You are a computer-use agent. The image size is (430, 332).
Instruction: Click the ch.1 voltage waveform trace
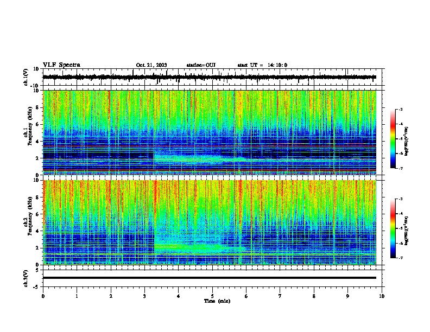tap(210, 77)
